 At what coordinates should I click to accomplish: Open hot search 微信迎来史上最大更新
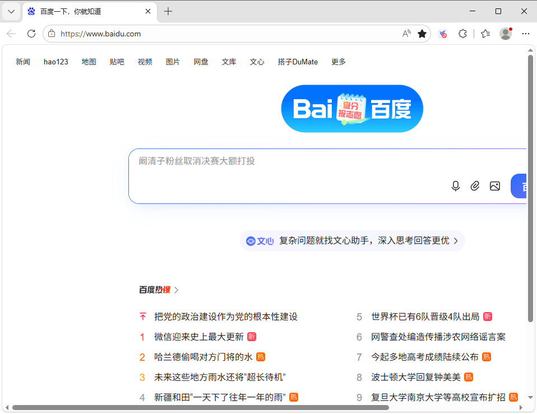(x=198, y=337)
